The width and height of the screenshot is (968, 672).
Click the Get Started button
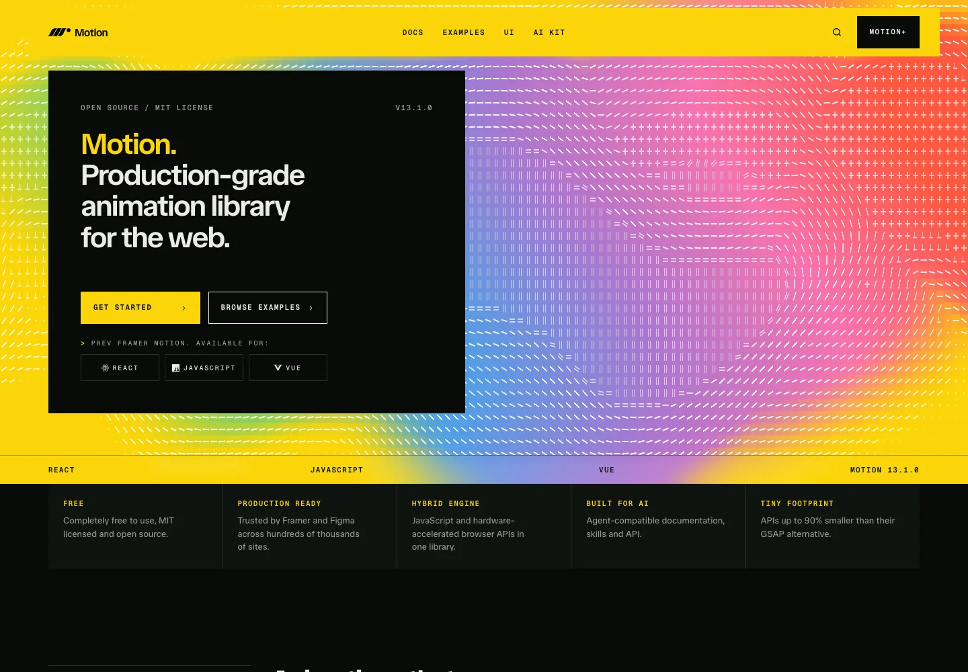(x=140, y=308)
